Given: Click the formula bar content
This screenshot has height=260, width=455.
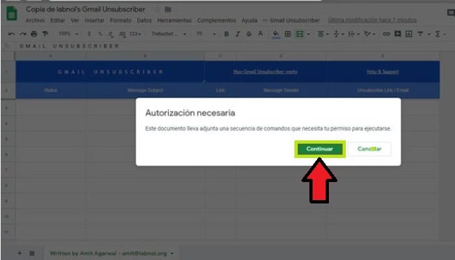Looking at the screenshot, I should [69, 46].
